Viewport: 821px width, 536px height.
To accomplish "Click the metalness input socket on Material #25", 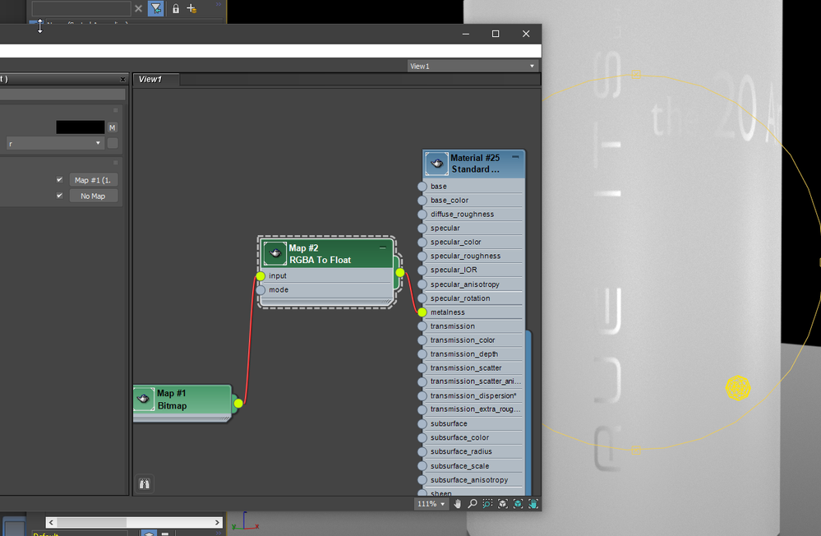I will coord(422,312).
